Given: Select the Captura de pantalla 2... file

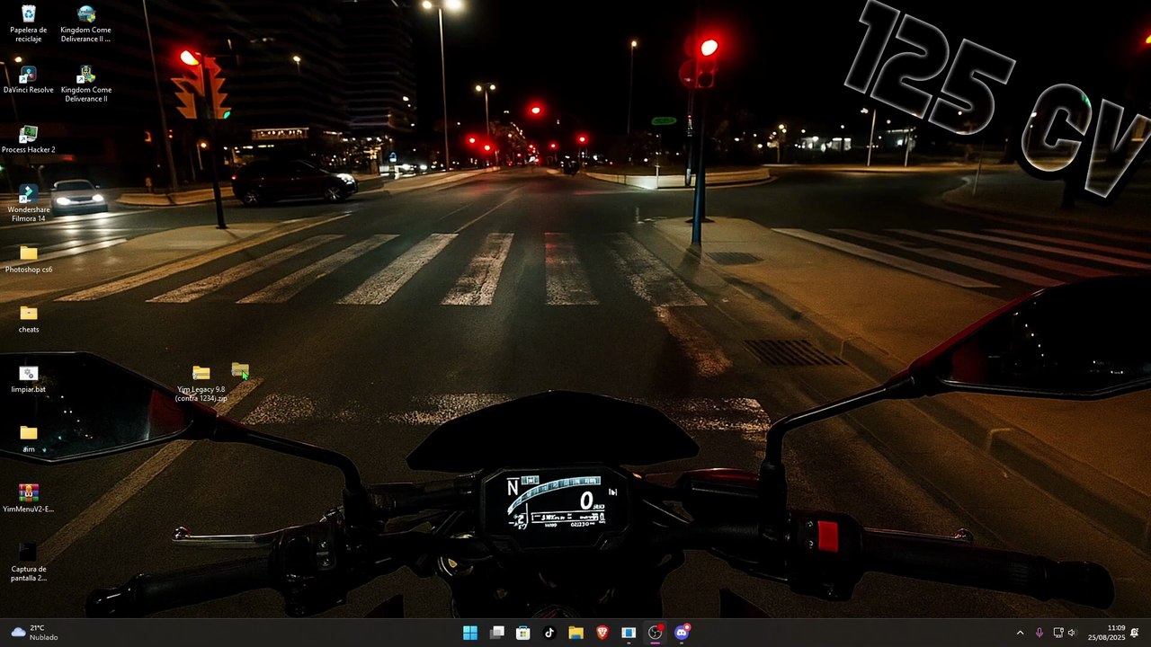Looking at the screenshot, I should [29, 563].
